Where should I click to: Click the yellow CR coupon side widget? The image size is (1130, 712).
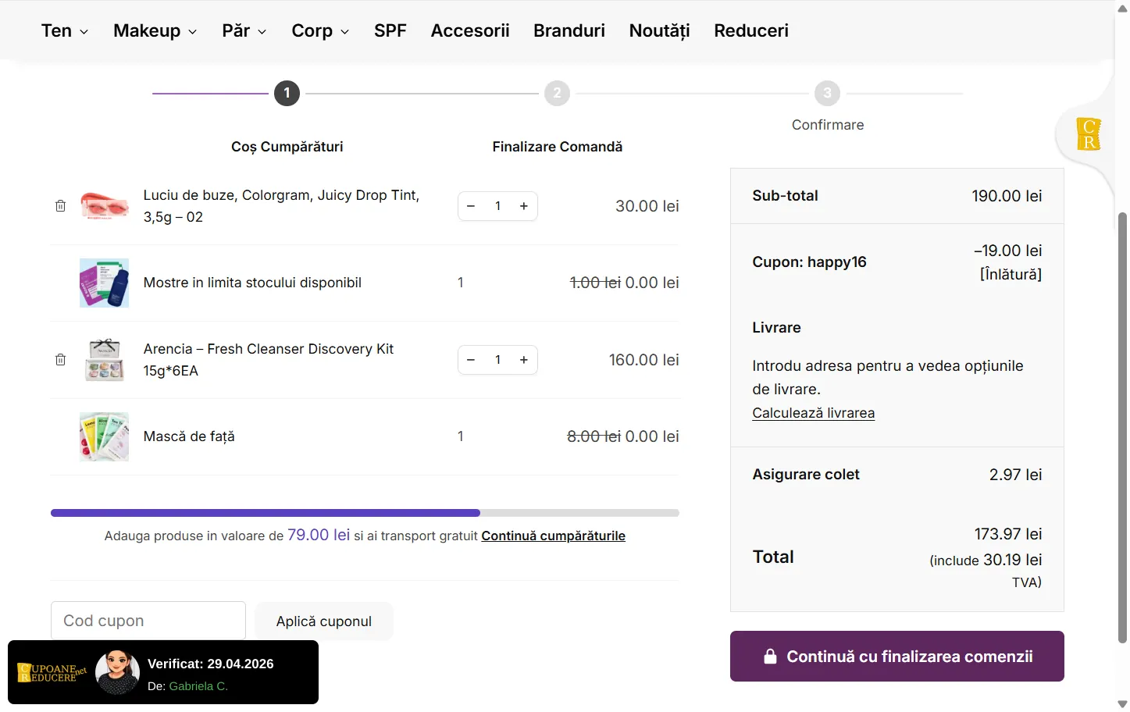pos(1088,134)
